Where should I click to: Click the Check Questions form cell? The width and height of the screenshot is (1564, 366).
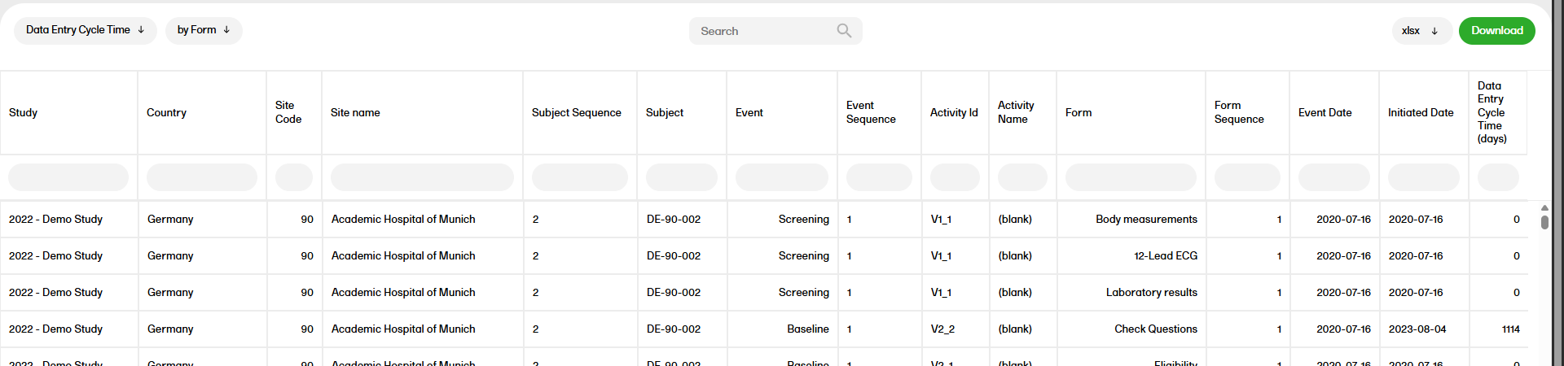coord(1155,329)
